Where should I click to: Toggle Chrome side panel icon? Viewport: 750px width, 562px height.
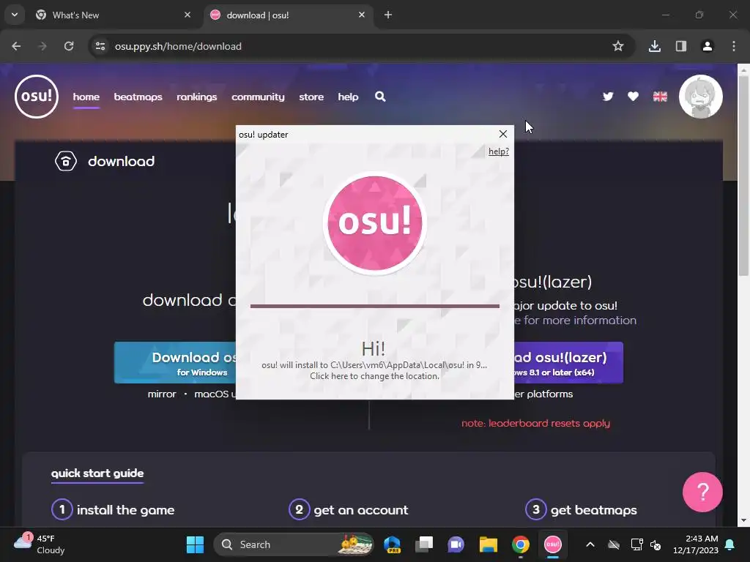[x=681, y=46]
